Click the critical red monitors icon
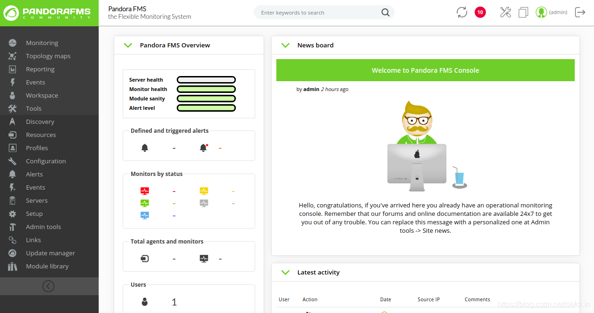This screenshot has width=594, height=313. click(x=145, y=191)
